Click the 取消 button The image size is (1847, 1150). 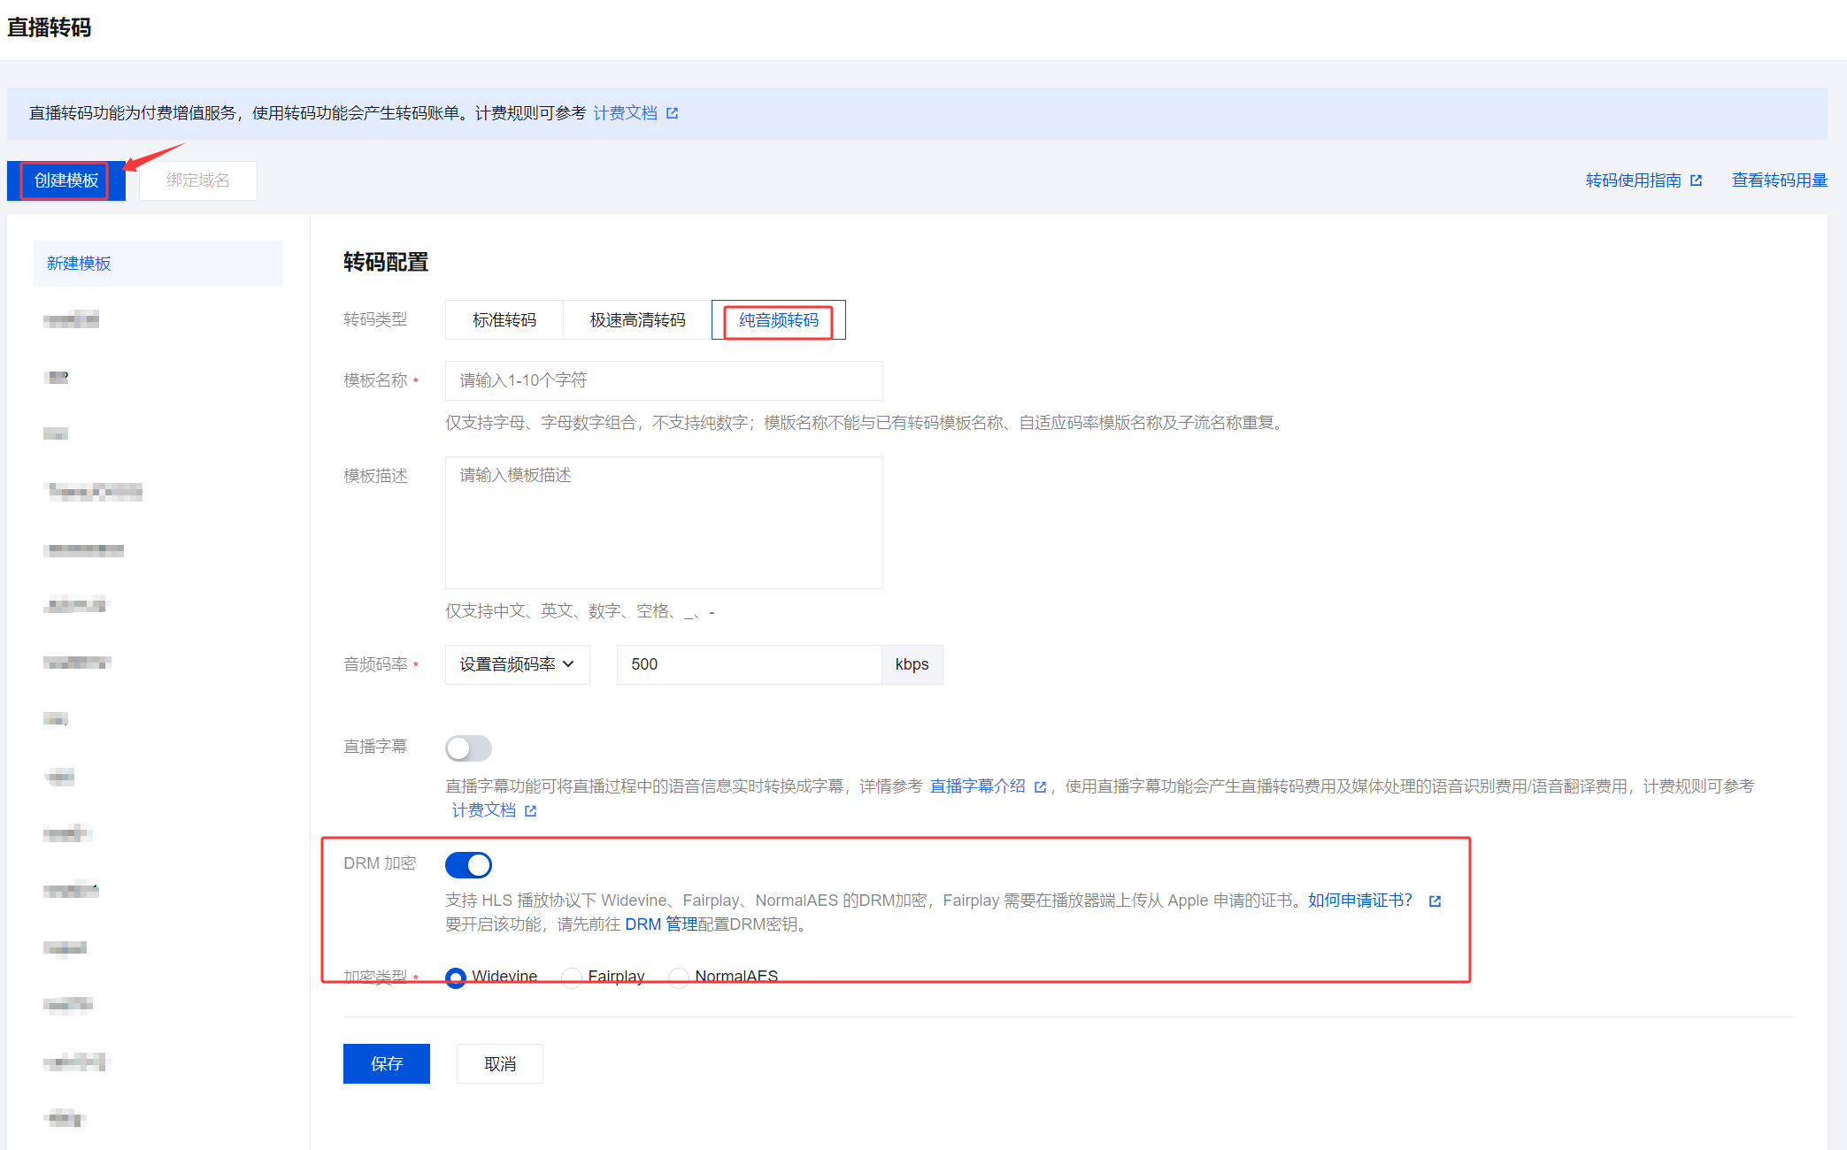pyautogui.click(x=500, y=1063)
